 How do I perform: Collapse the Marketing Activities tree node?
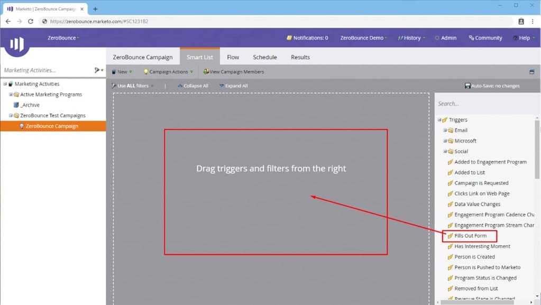point(5,84)
